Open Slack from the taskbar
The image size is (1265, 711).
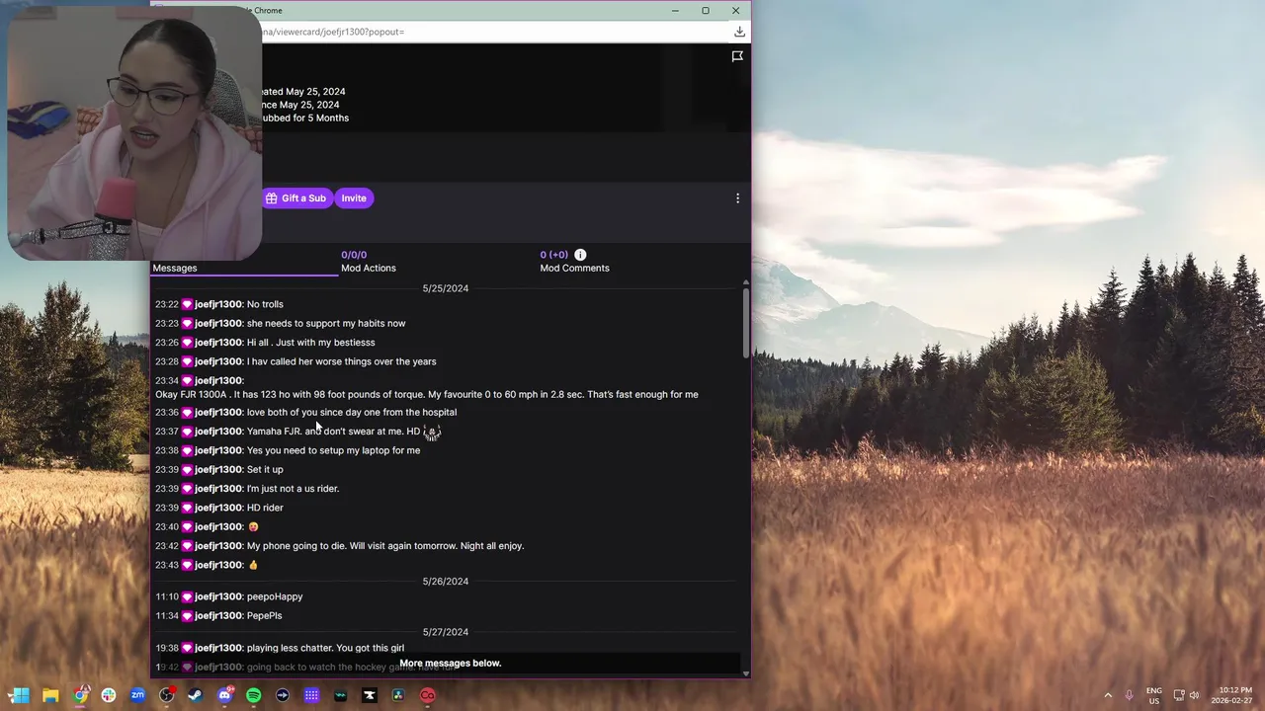click(x=109, y=695)
